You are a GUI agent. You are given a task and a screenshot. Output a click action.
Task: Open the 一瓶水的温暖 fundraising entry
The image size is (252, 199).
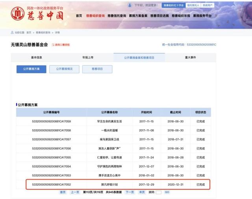coord(109,130)
